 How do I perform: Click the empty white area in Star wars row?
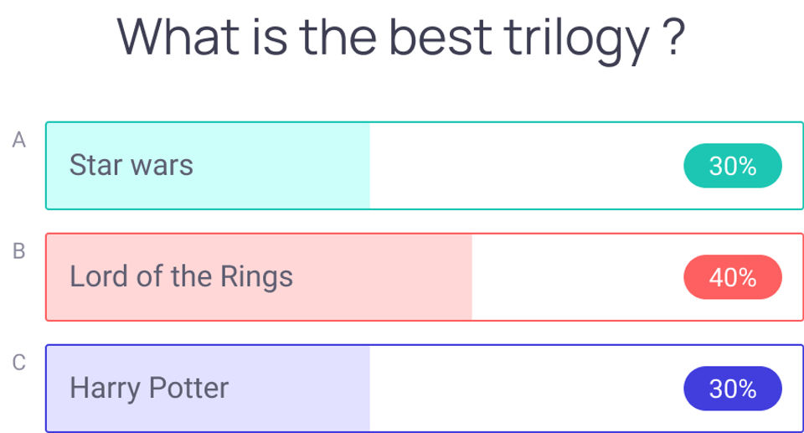523,166
